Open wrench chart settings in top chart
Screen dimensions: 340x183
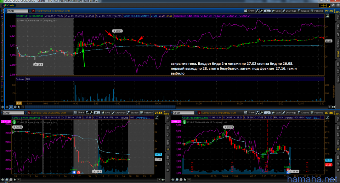(261, 11)
